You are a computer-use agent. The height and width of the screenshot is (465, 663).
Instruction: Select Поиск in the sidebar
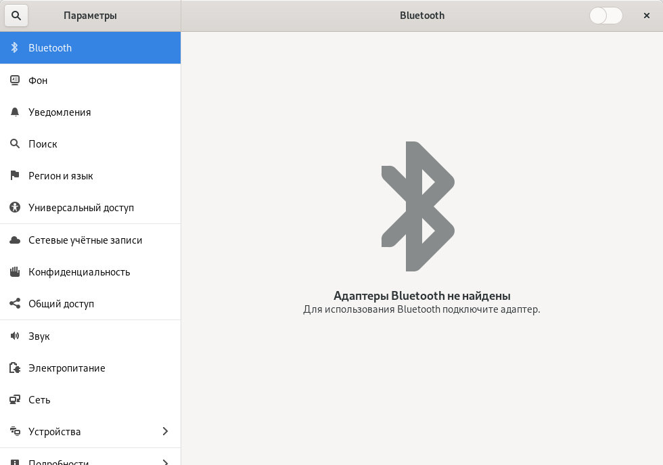(43, 144)
